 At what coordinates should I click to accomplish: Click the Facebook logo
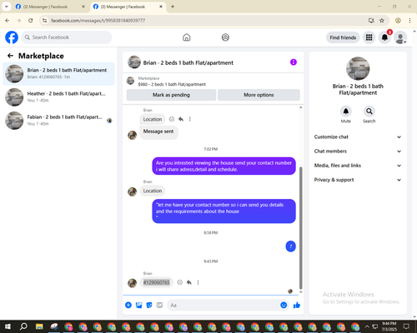12,37
